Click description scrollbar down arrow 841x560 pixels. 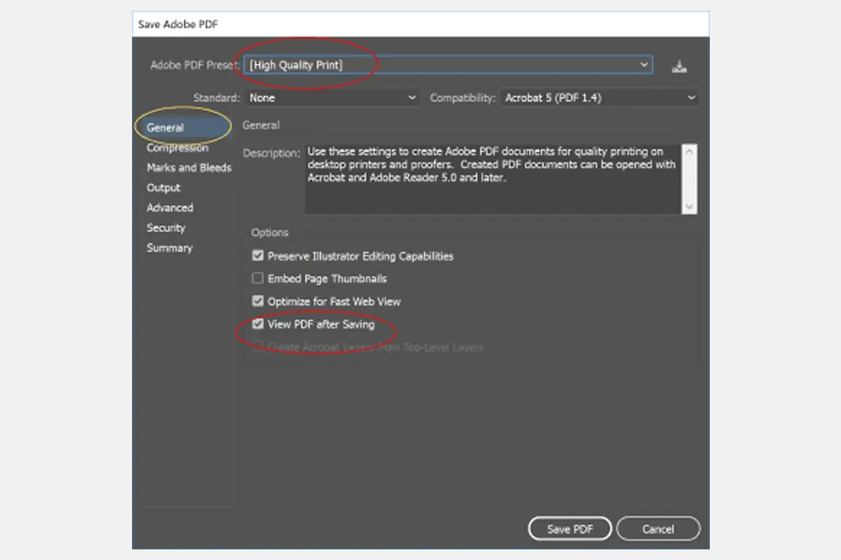pyautogui.click(x=689, y=206)
